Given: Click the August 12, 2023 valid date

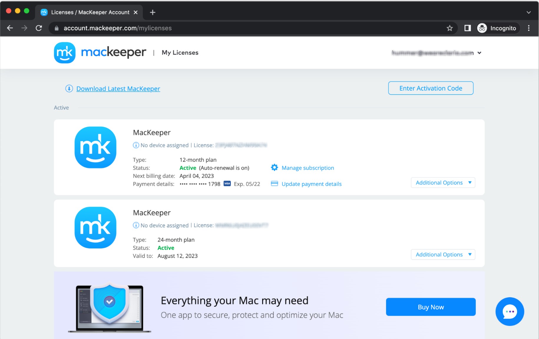Looking at the screenshot, I should (x=178, y=256).
